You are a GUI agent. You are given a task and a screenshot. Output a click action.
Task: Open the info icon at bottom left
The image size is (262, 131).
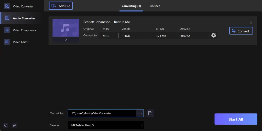pyautogui.click(x=6, y=125)
